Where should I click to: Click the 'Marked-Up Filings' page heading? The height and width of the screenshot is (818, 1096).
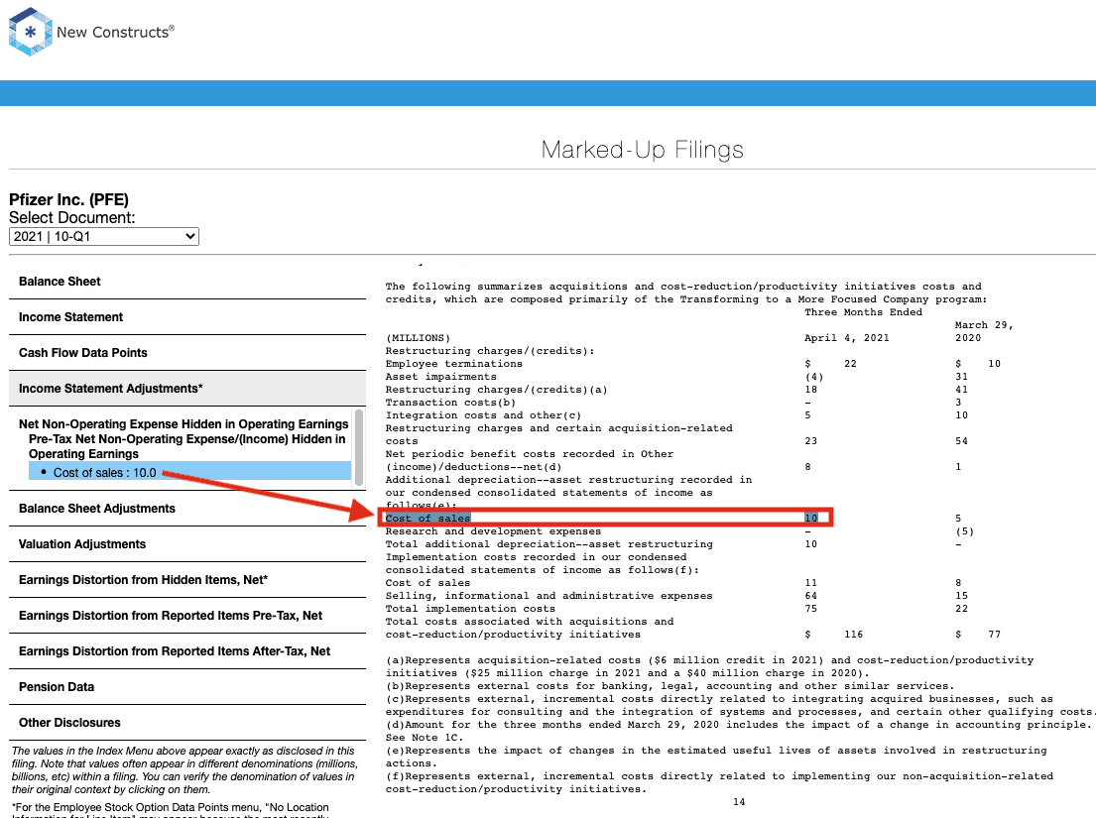(x=643, y=150)
